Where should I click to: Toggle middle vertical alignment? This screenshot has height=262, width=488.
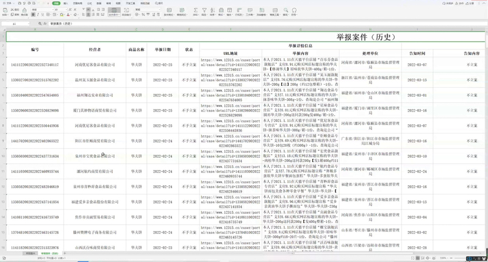coord(88,9)
